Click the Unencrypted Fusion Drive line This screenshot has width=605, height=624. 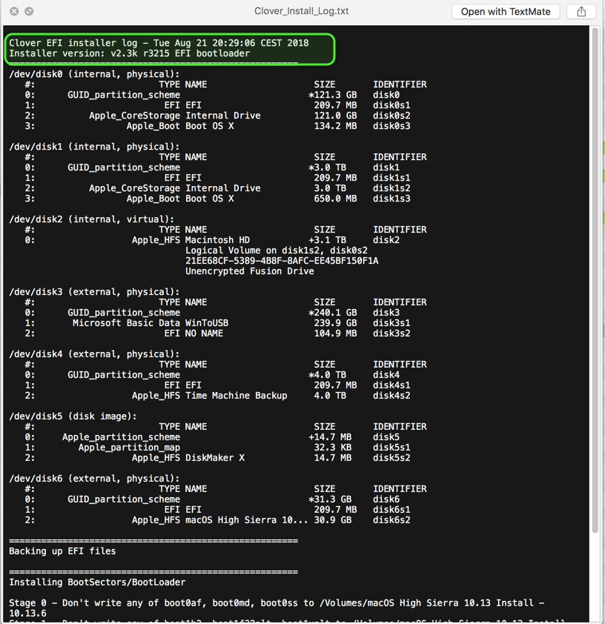250,271
